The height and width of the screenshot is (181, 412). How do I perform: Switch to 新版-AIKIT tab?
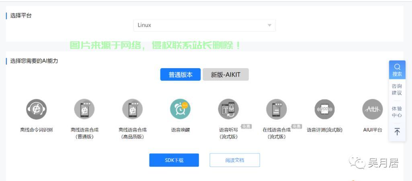[225, 75]
